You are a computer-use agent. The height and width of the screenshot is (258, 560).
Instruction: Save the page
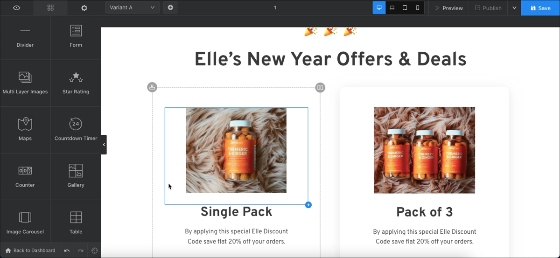[540, 8]
